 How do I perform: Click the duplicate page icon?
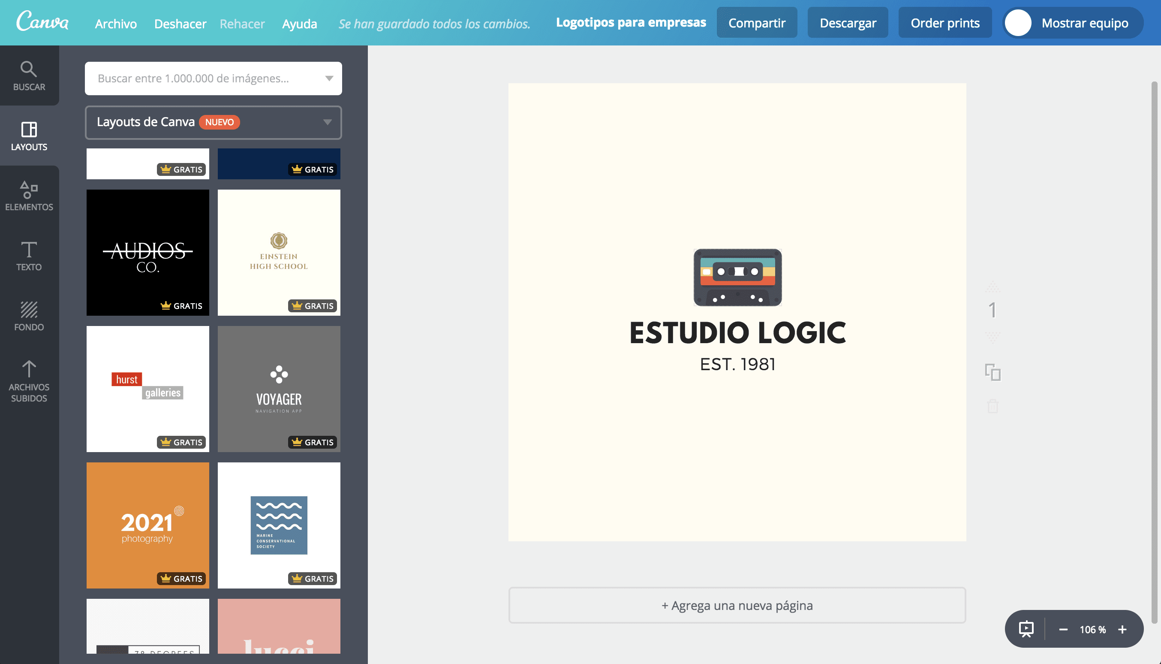click(993, 372)
